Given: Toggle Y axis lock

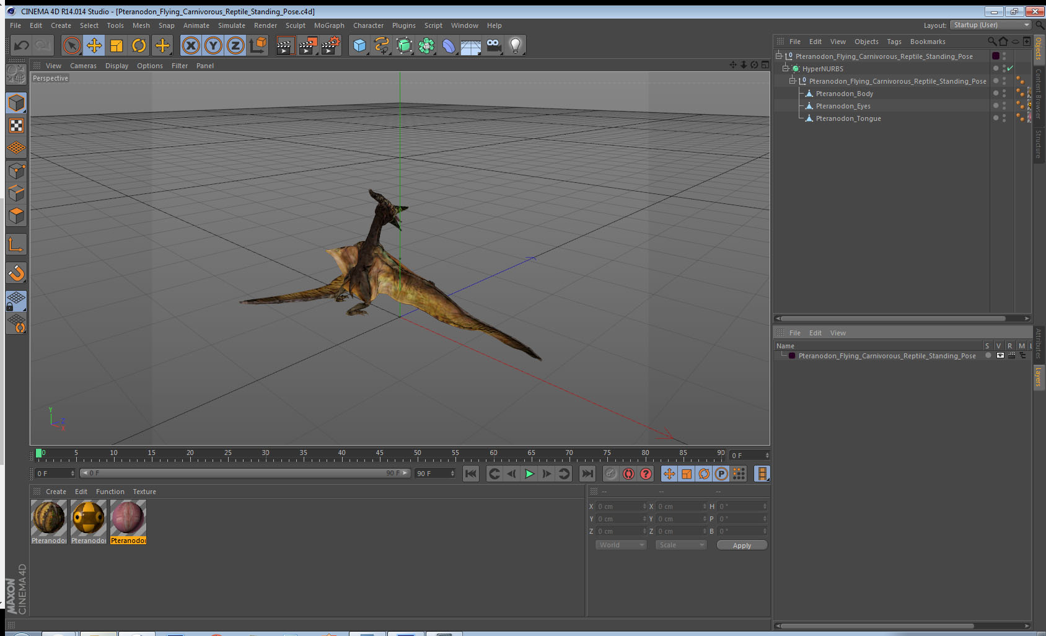Looking at the screenshot, I should pyautogui.click(x=213, y=45).
